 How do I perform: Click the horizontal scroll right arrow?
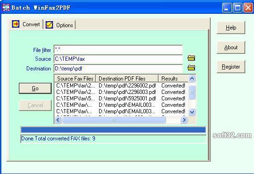pos(184,120)
